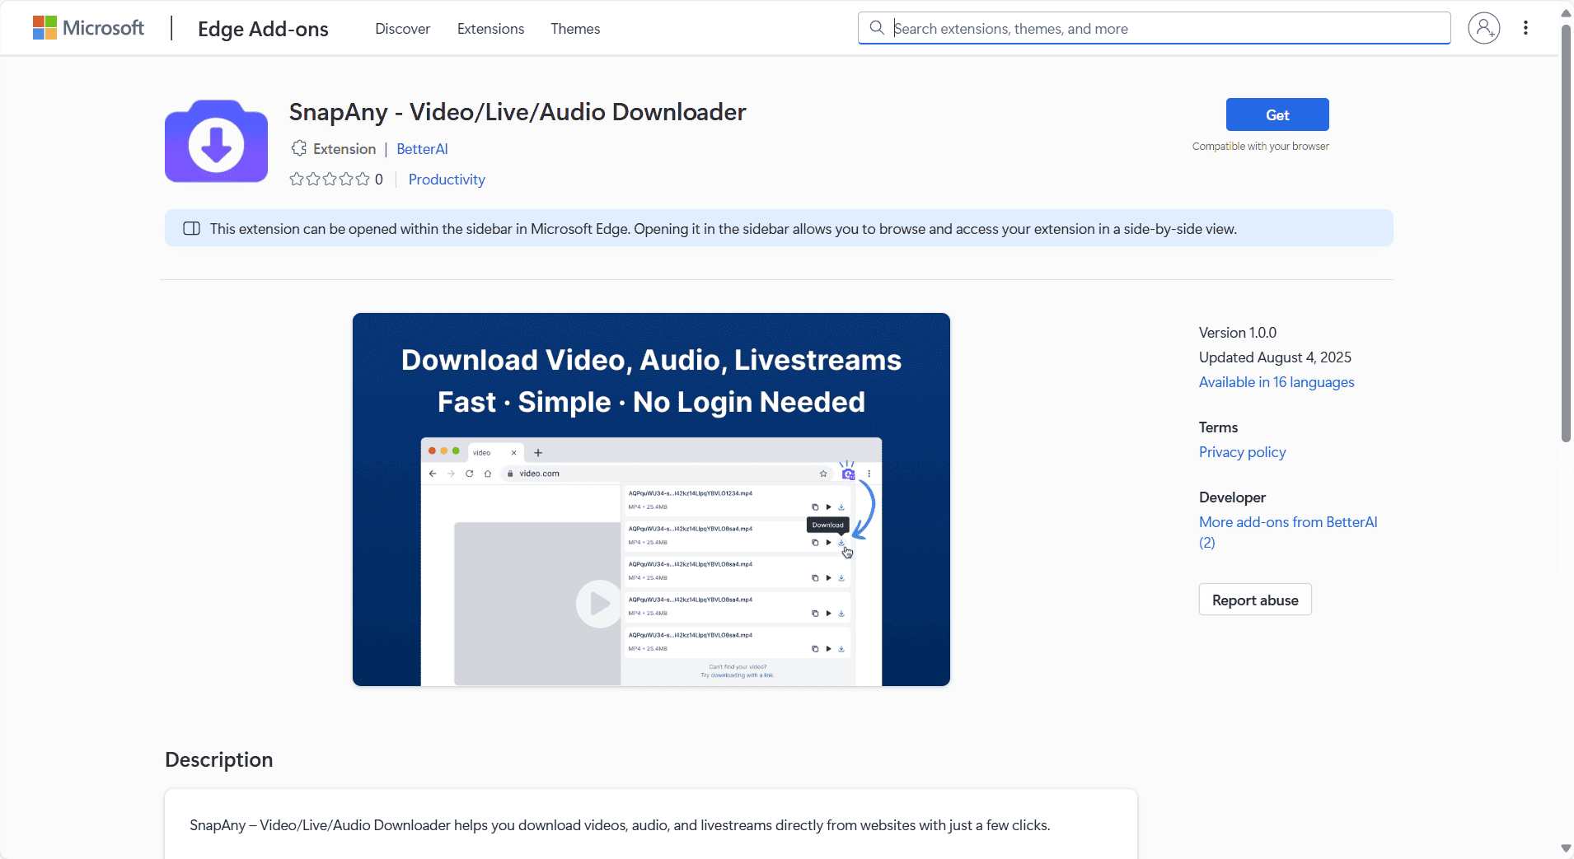Image resolution: width=1574 pixels, height=859 pixels.
Task: Open the Privacy policy link
Action: pyautogui.click(x=1242, y=452)
